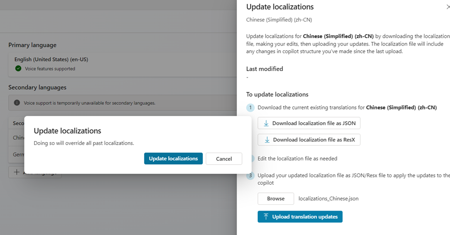Click the localizations_Chinese.json file name
This screenshot has width=450, height=235.
328,199
